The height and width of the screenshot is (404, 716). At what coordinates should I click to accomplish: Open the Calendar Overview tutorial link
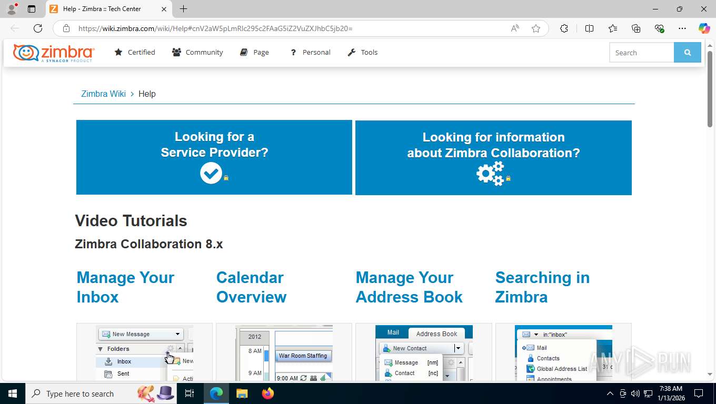pos(251,287)
